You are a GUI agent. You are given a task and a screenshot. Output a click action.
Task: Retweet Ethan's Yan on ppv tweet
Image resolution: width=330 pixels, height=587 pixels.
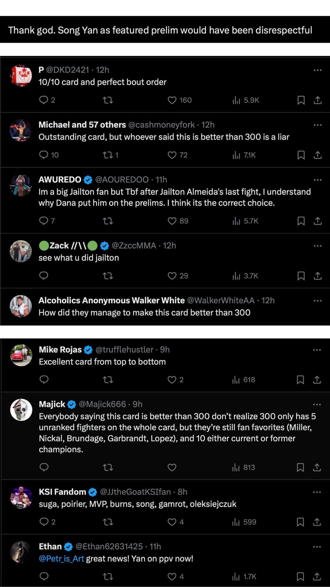108,577
